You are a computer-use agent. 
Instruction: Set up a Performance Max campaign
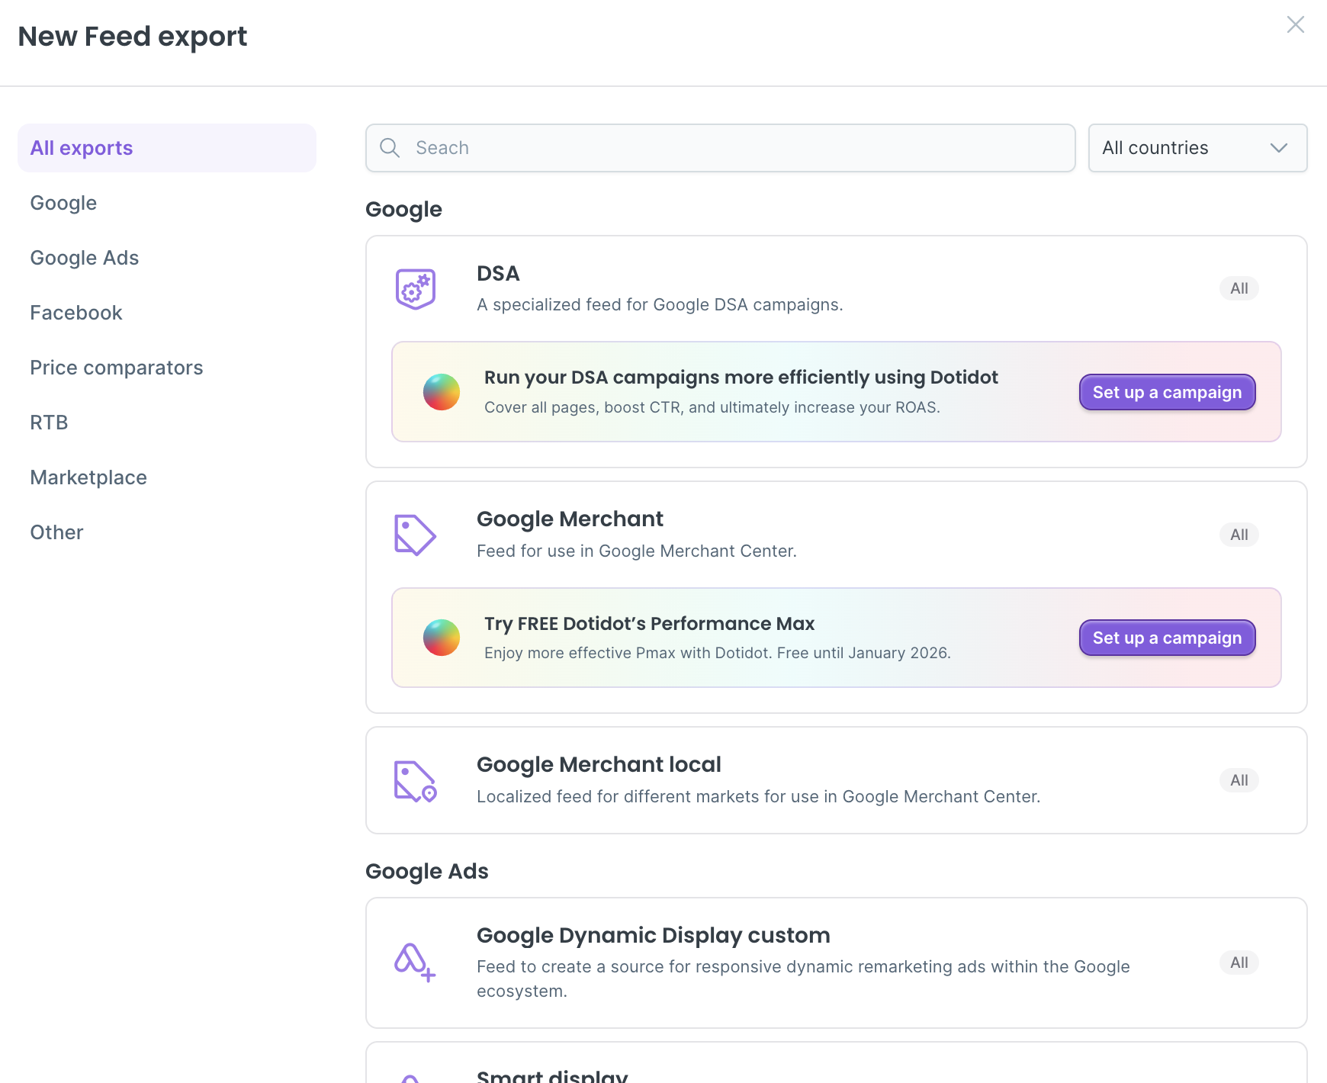pyautogui.click(x=1167, y=638)
